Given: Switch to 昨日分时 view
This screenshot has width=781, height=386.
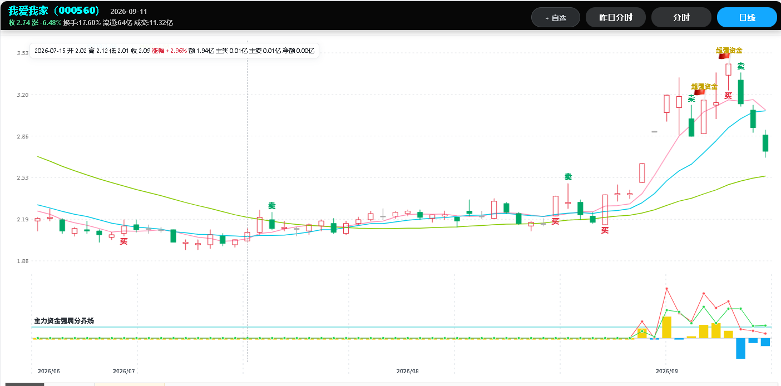Looking at the screenshot, I should 616,17.
